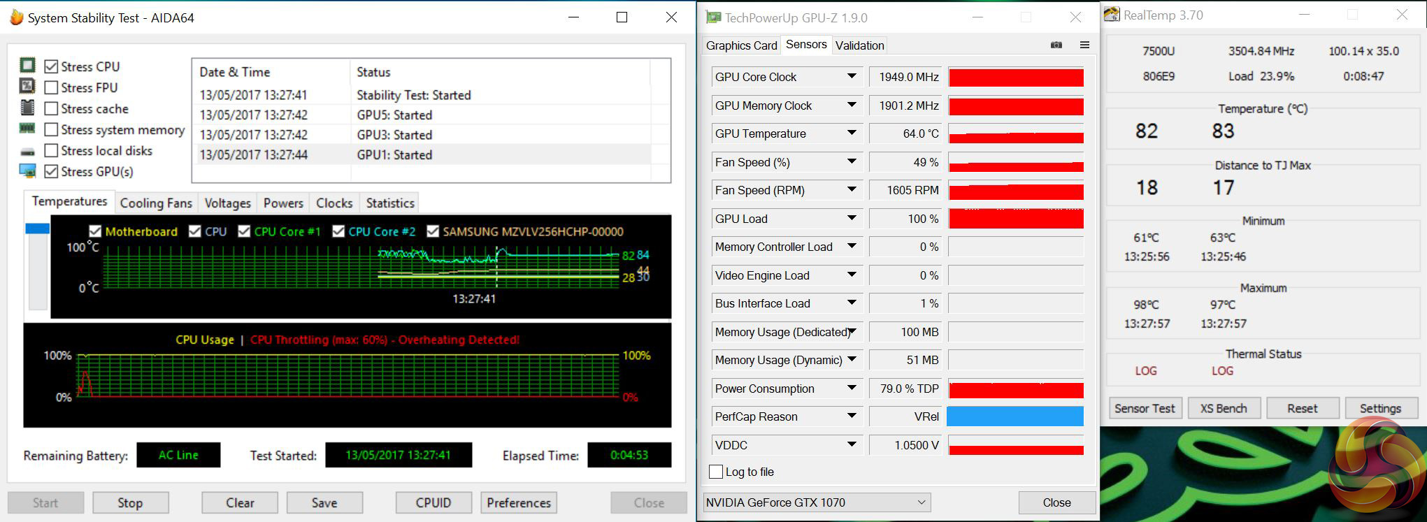The image size is (1427, 522).
Task: Stop the AIDA64 stability test
Action: 130,502
